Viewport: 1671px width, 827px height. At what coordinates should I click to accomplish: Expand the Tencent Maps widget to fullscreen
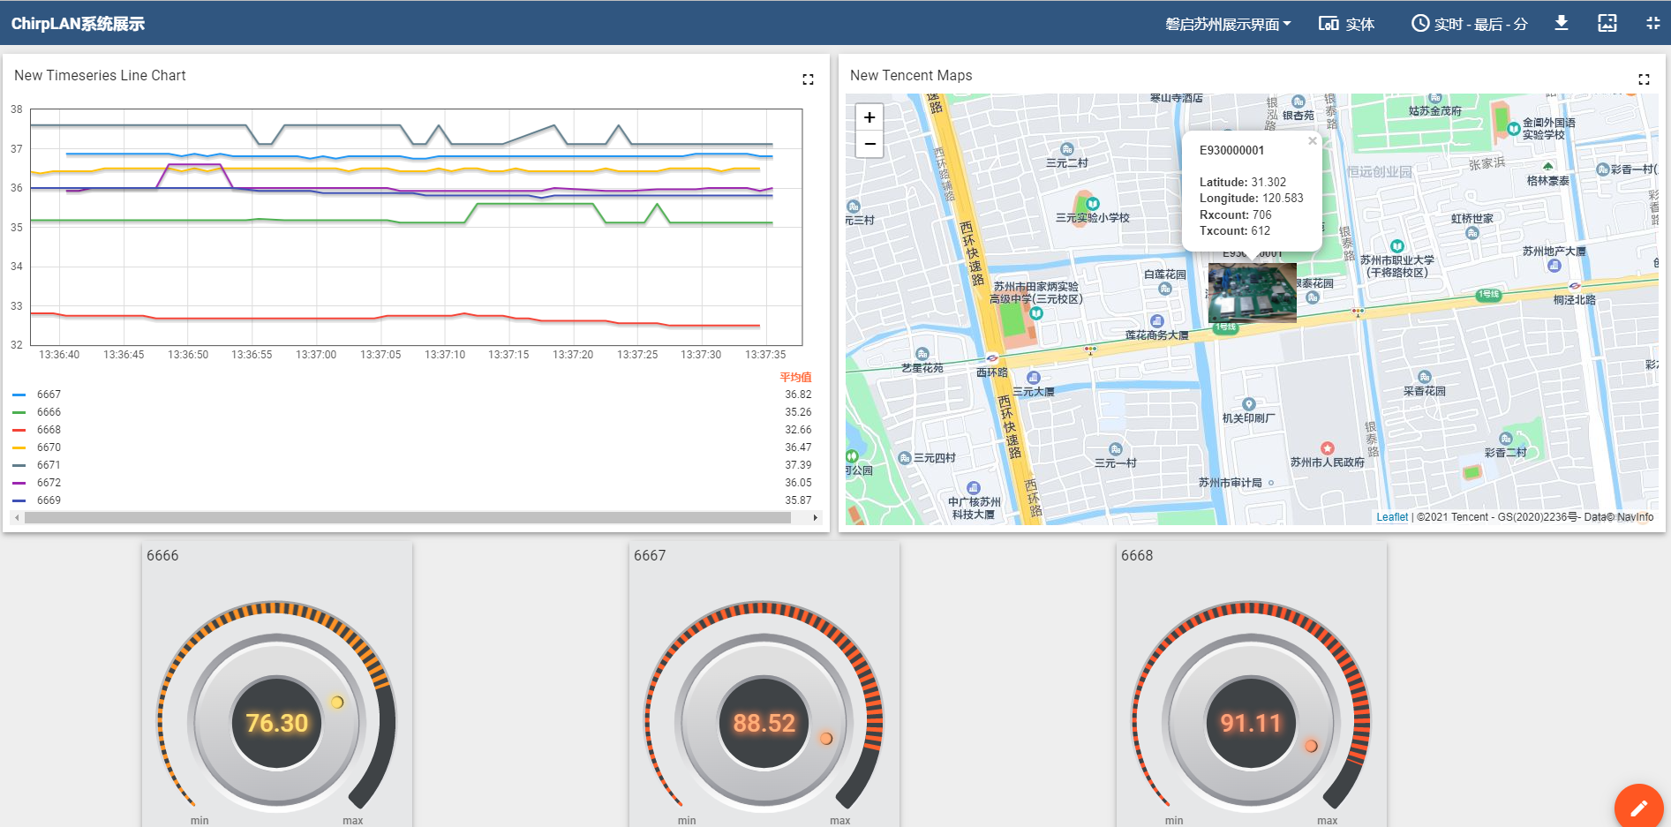(x=1644, y=79)
